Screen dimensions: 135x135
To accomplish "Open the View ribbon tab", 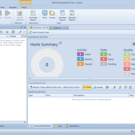I will (2, 7).
